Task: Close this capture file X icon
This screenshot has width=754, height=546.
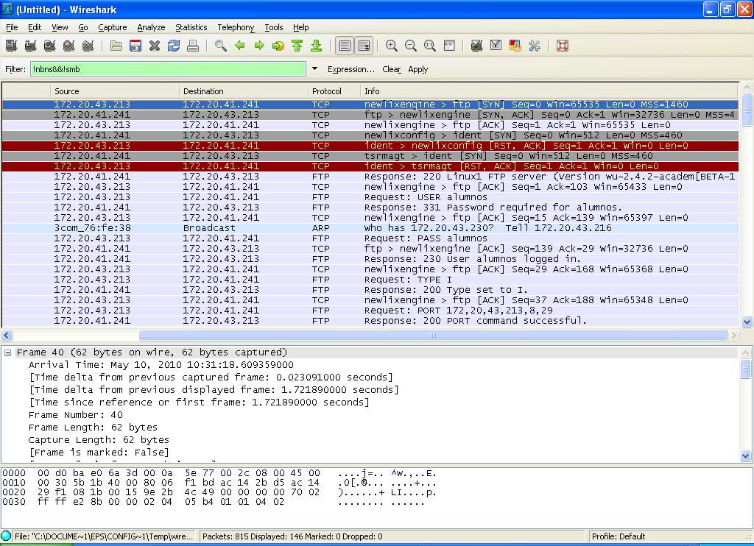Action: click(155, 46)
